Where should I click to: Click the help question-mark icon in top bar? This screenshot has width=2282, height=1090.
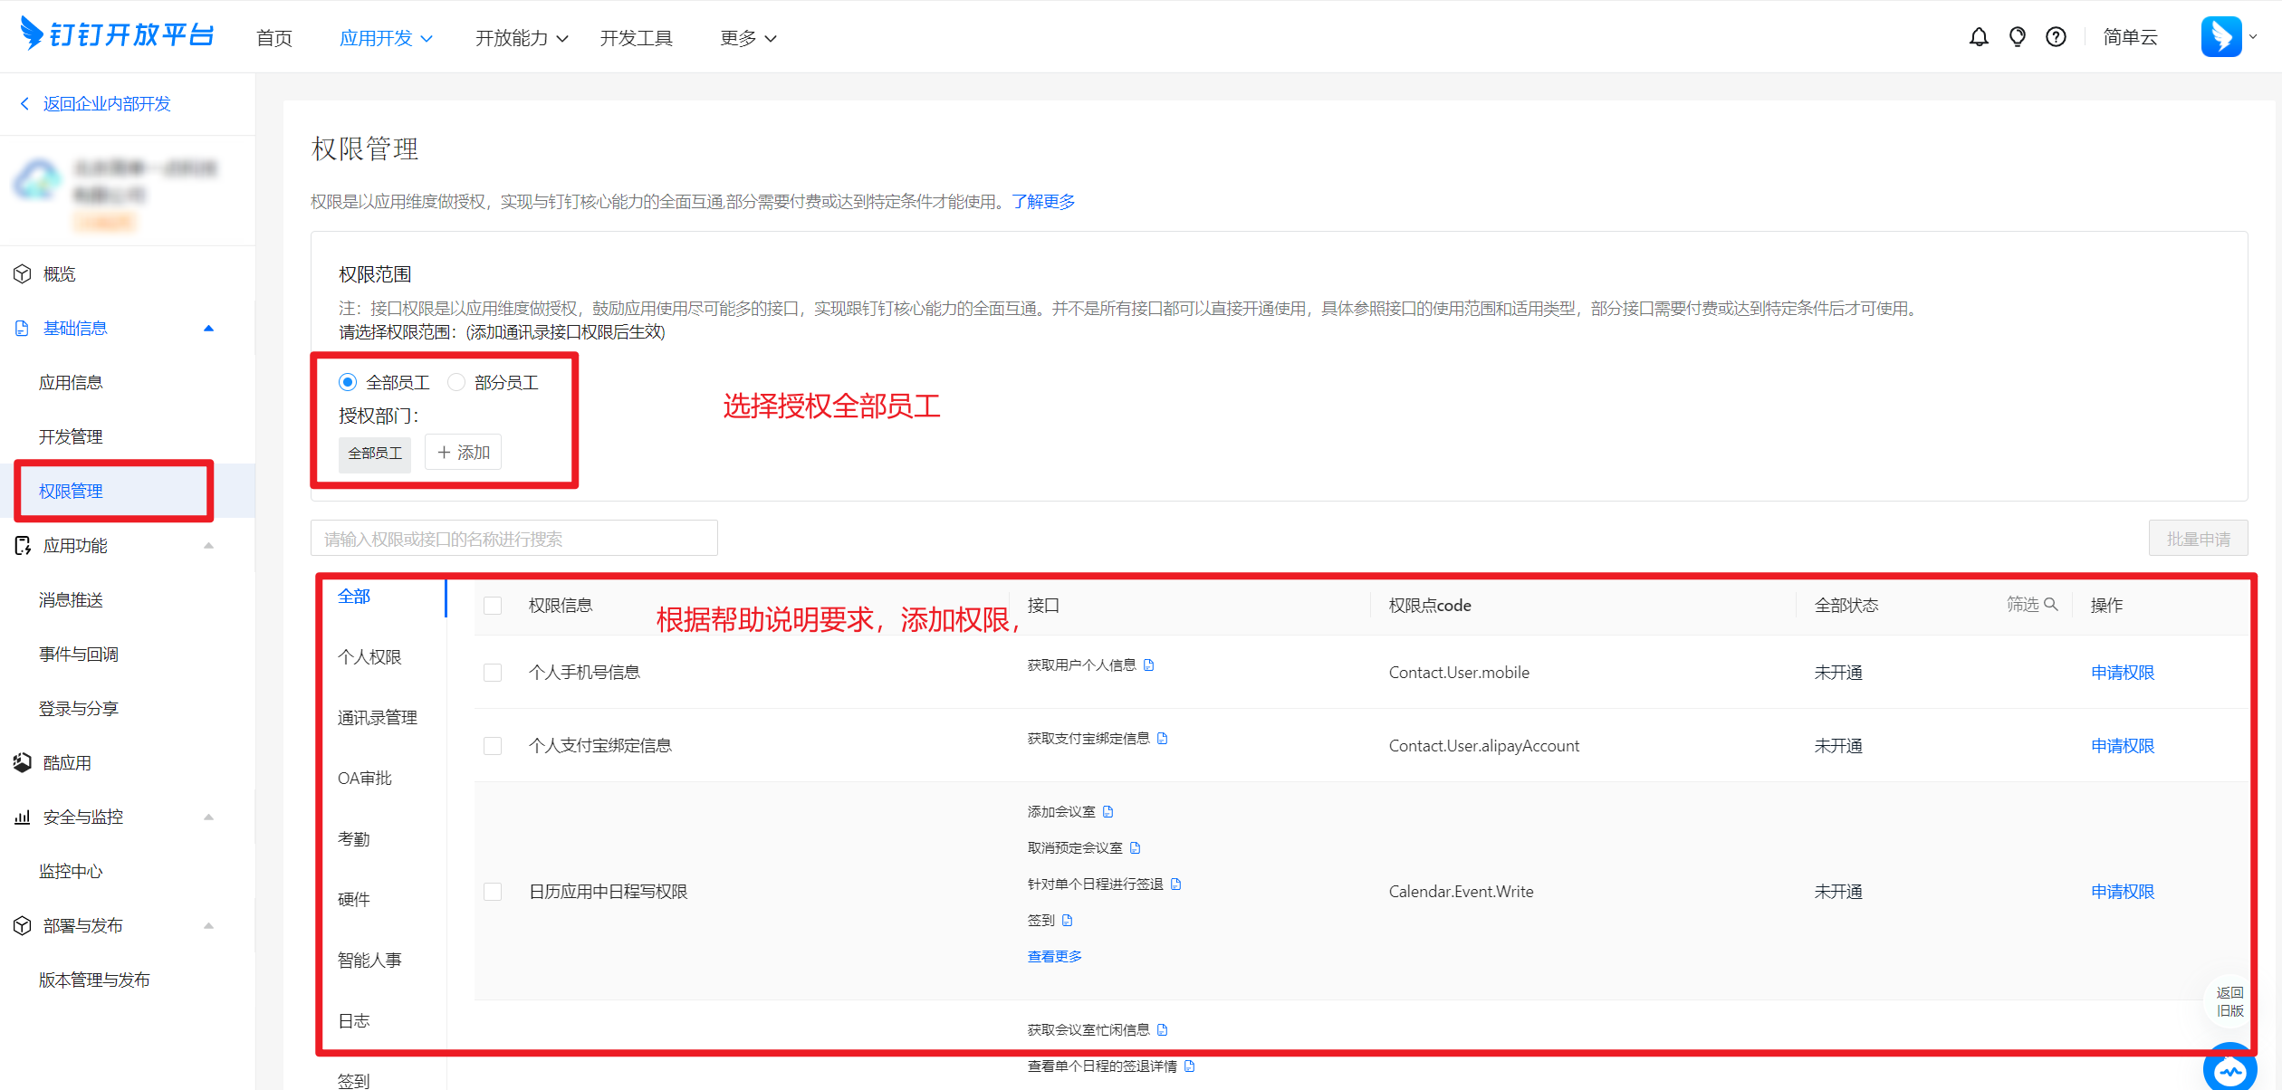2056,36
